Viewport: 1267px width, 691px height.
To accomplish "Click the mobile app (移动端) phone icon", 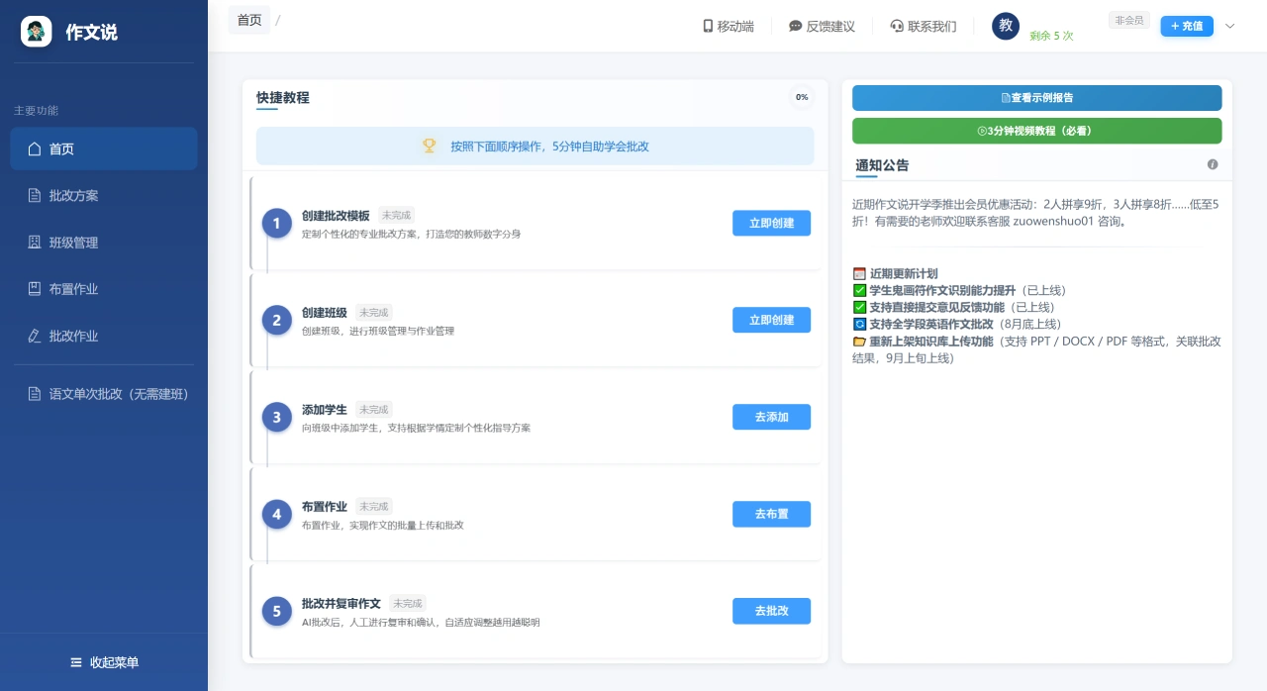I will 706,26.
